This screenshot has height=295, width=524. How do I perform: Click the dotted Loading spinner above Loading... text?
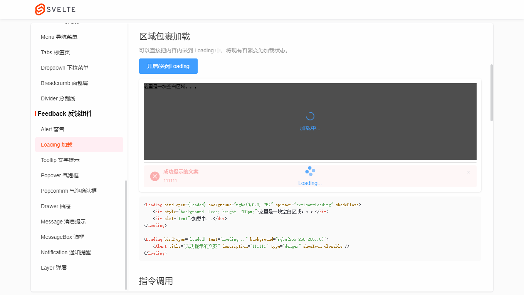(x=310, y=171)
